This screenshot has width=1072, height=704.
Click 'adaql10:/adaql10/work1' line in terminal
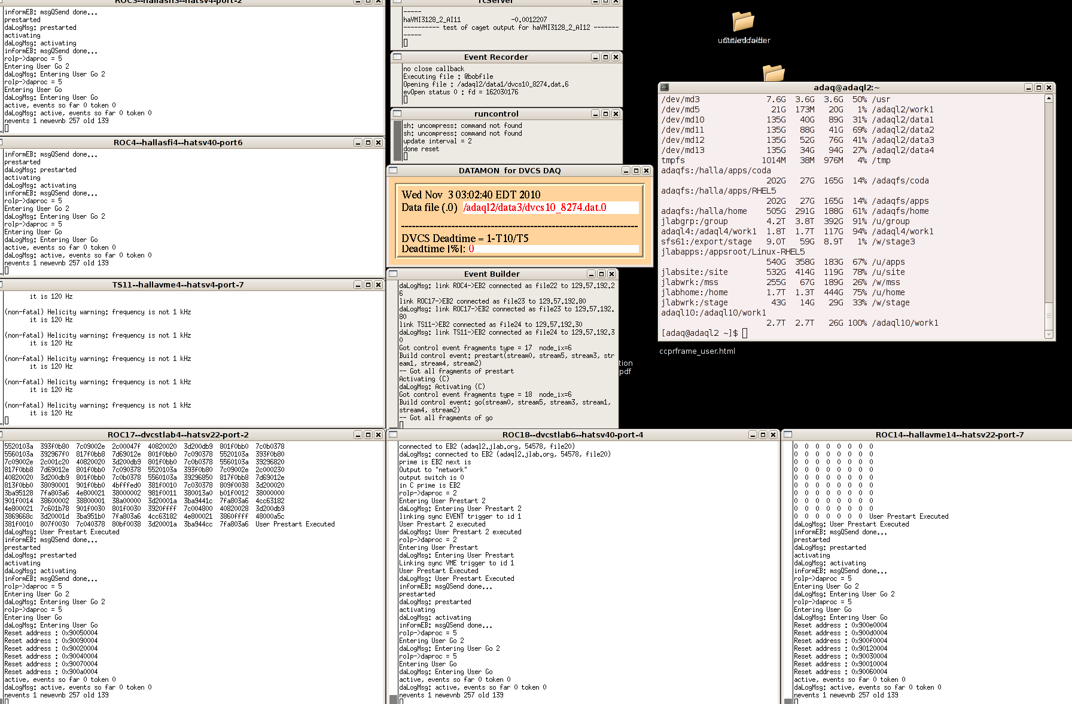pyautogui.click(x=714, y=313)
